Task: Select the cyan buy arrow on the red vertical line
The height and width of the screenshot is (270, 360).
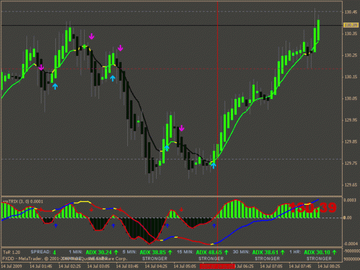Action: tap(214, 165)
